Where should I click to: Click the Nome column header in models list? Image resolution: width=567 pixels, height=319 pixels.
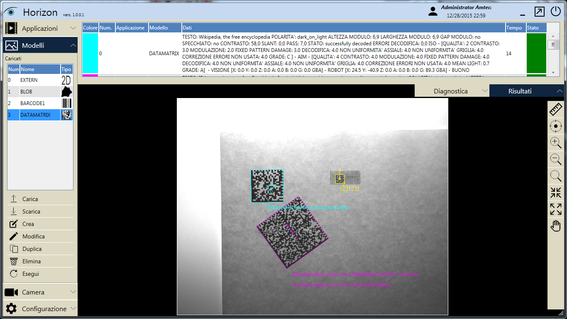tap(40, 69)
